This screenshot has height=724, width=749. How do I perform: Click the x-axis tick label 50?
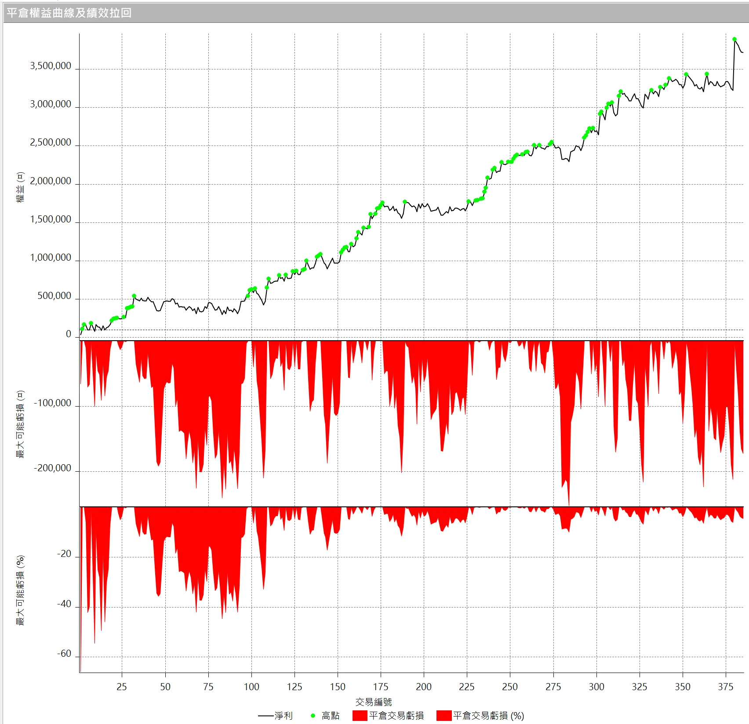165,687
